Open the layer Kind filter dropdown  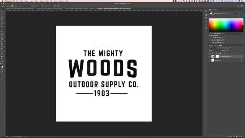(213, 48)
